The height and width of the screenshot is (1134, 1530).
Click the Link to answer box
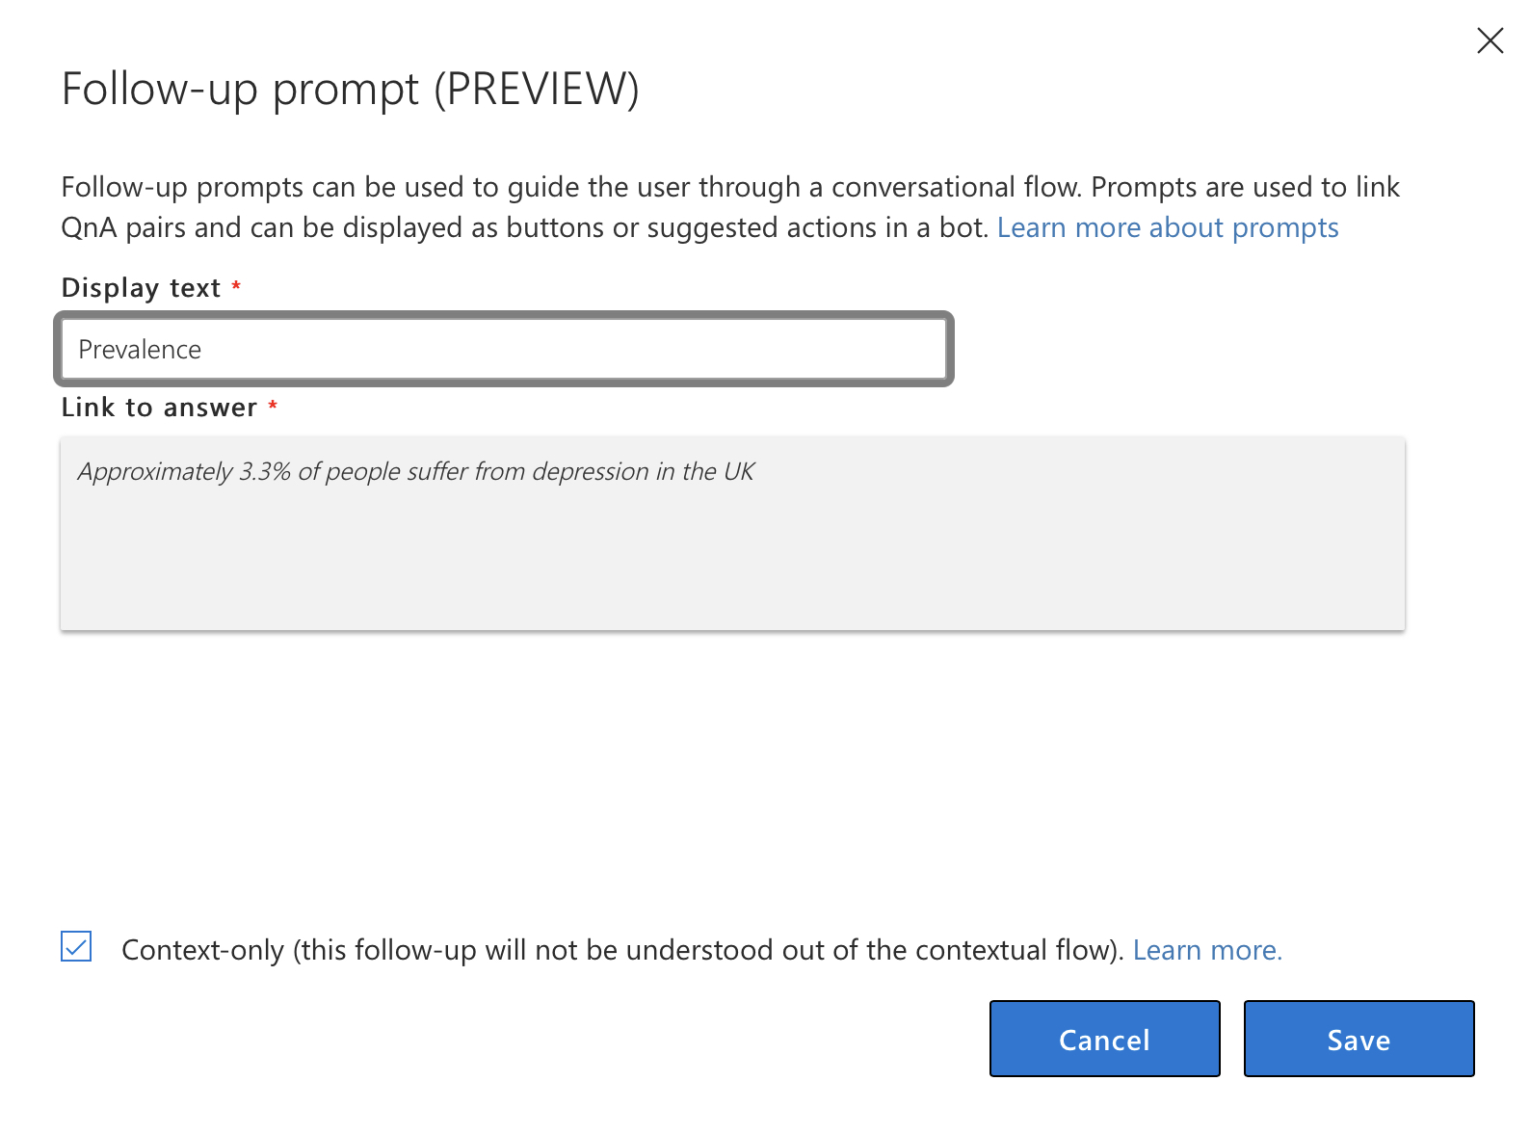732,534
